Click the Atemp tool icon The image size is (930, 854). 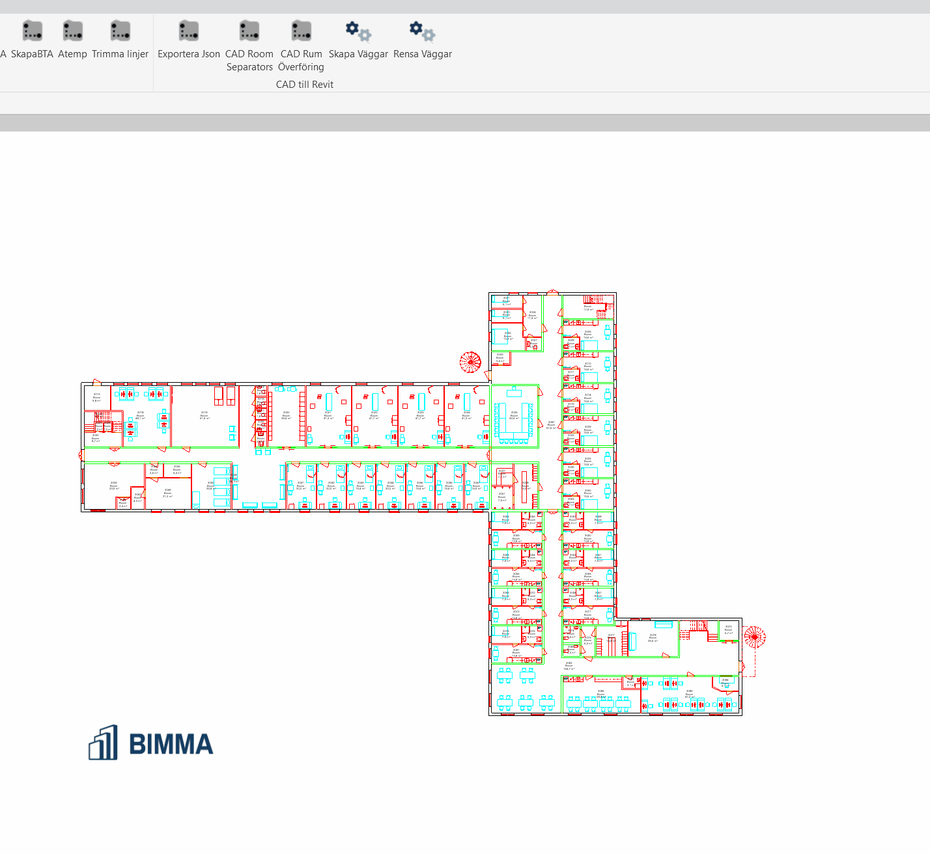tap(72, 30)
